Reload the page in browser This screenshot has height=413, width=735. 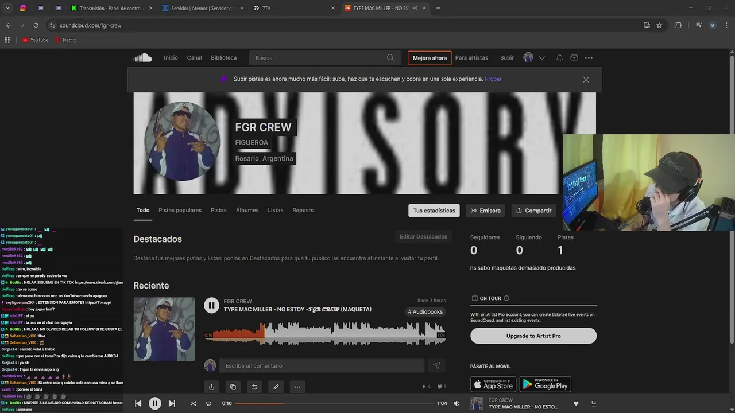[36, 25]
